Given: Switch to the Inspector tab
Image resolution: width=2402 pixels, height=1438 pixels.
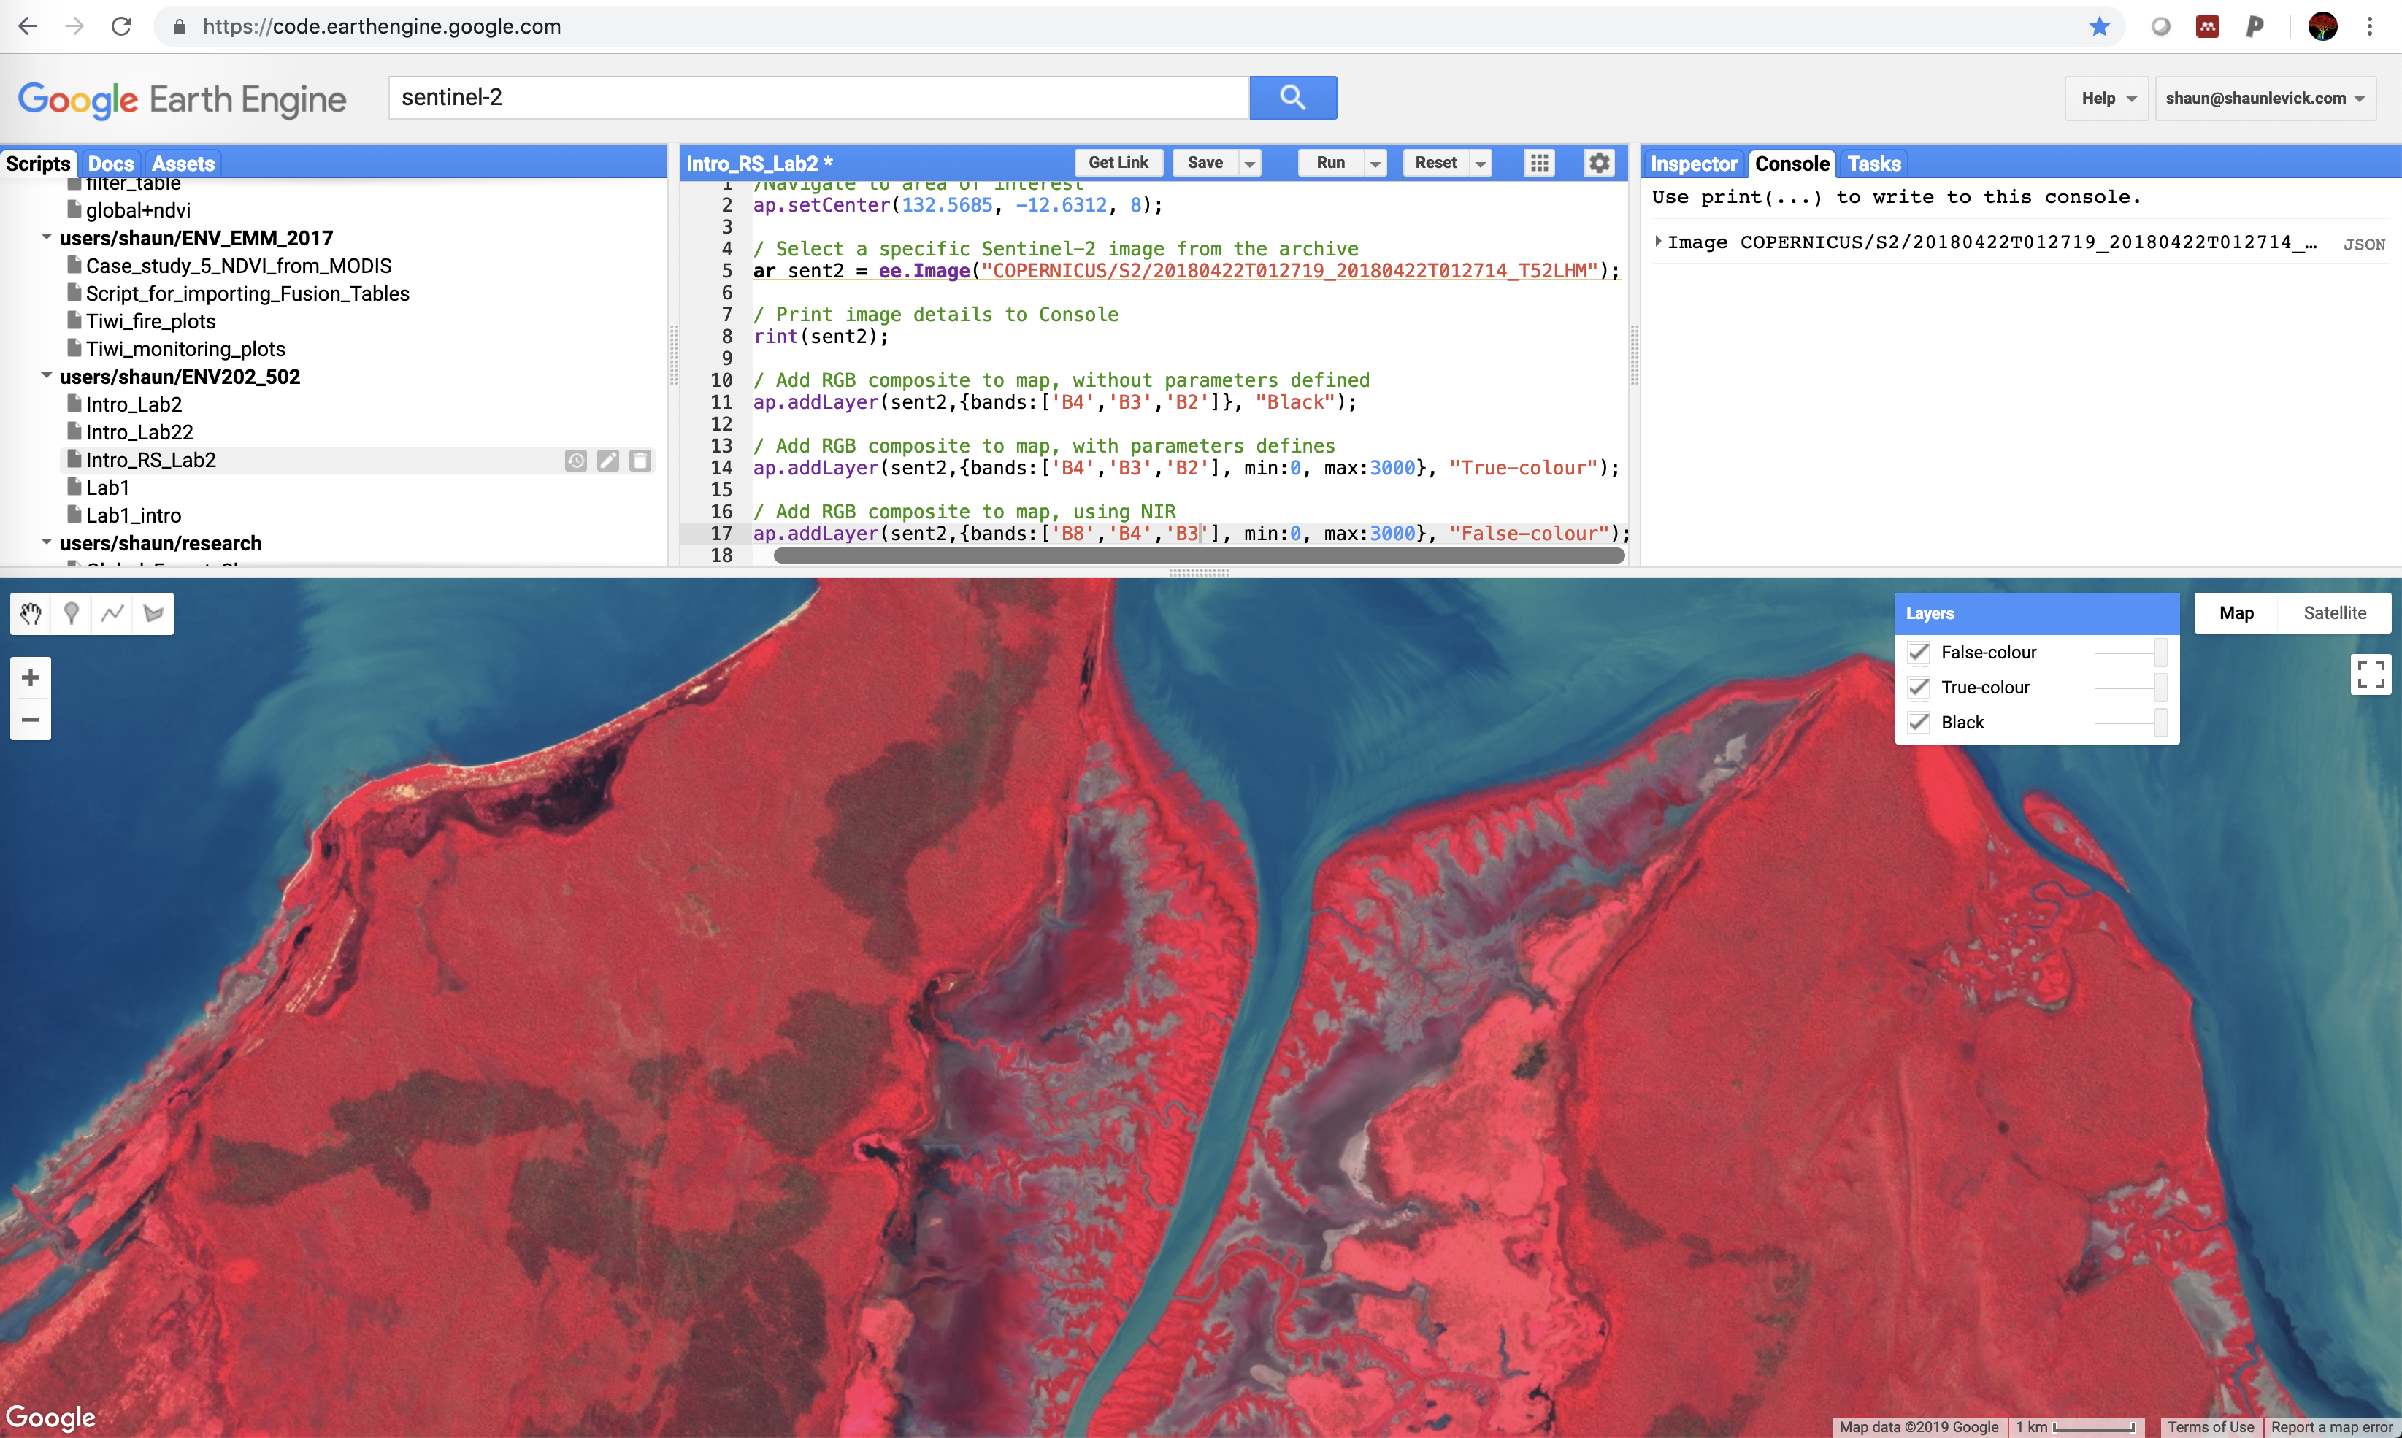Looking at the screenshot, I should [1693, 163].
